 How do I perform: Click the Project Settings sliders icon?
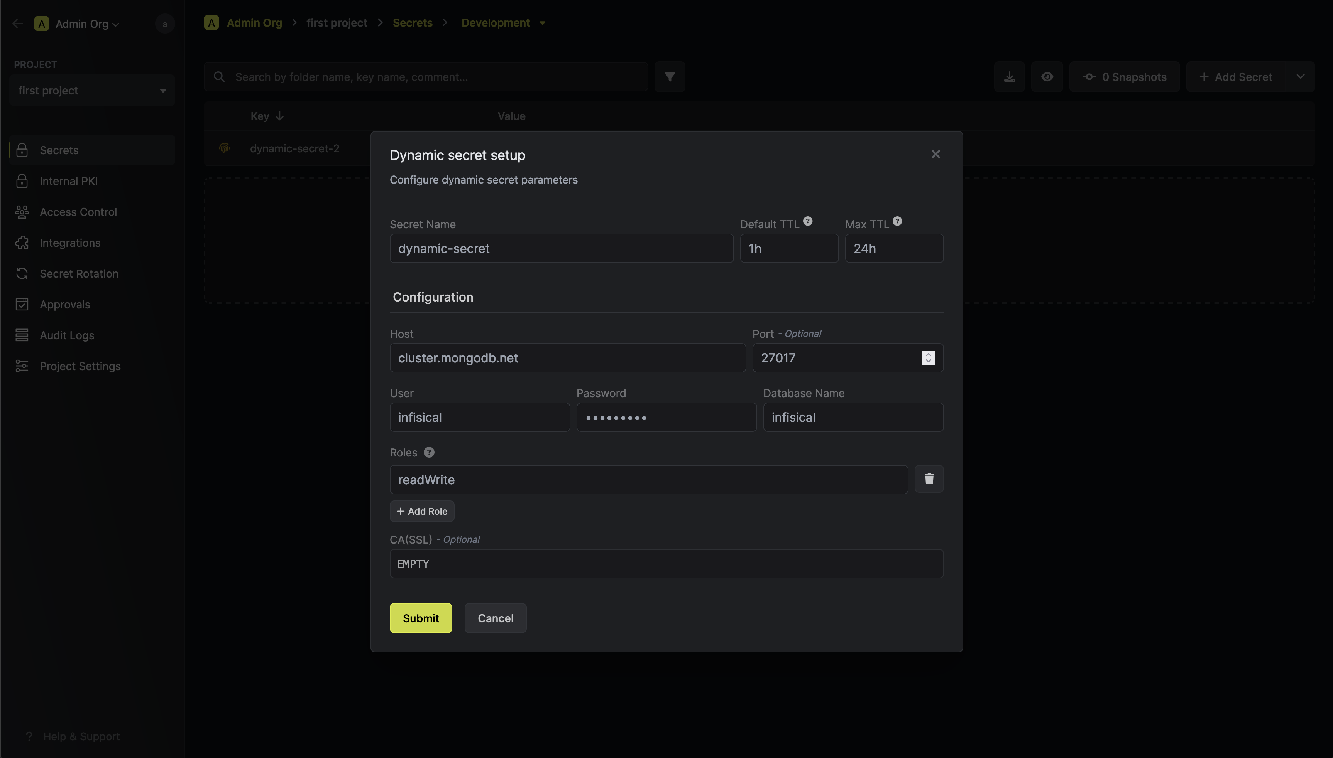22,366
